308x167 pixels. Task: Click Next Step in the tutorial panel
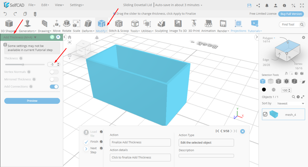[93, 150]
